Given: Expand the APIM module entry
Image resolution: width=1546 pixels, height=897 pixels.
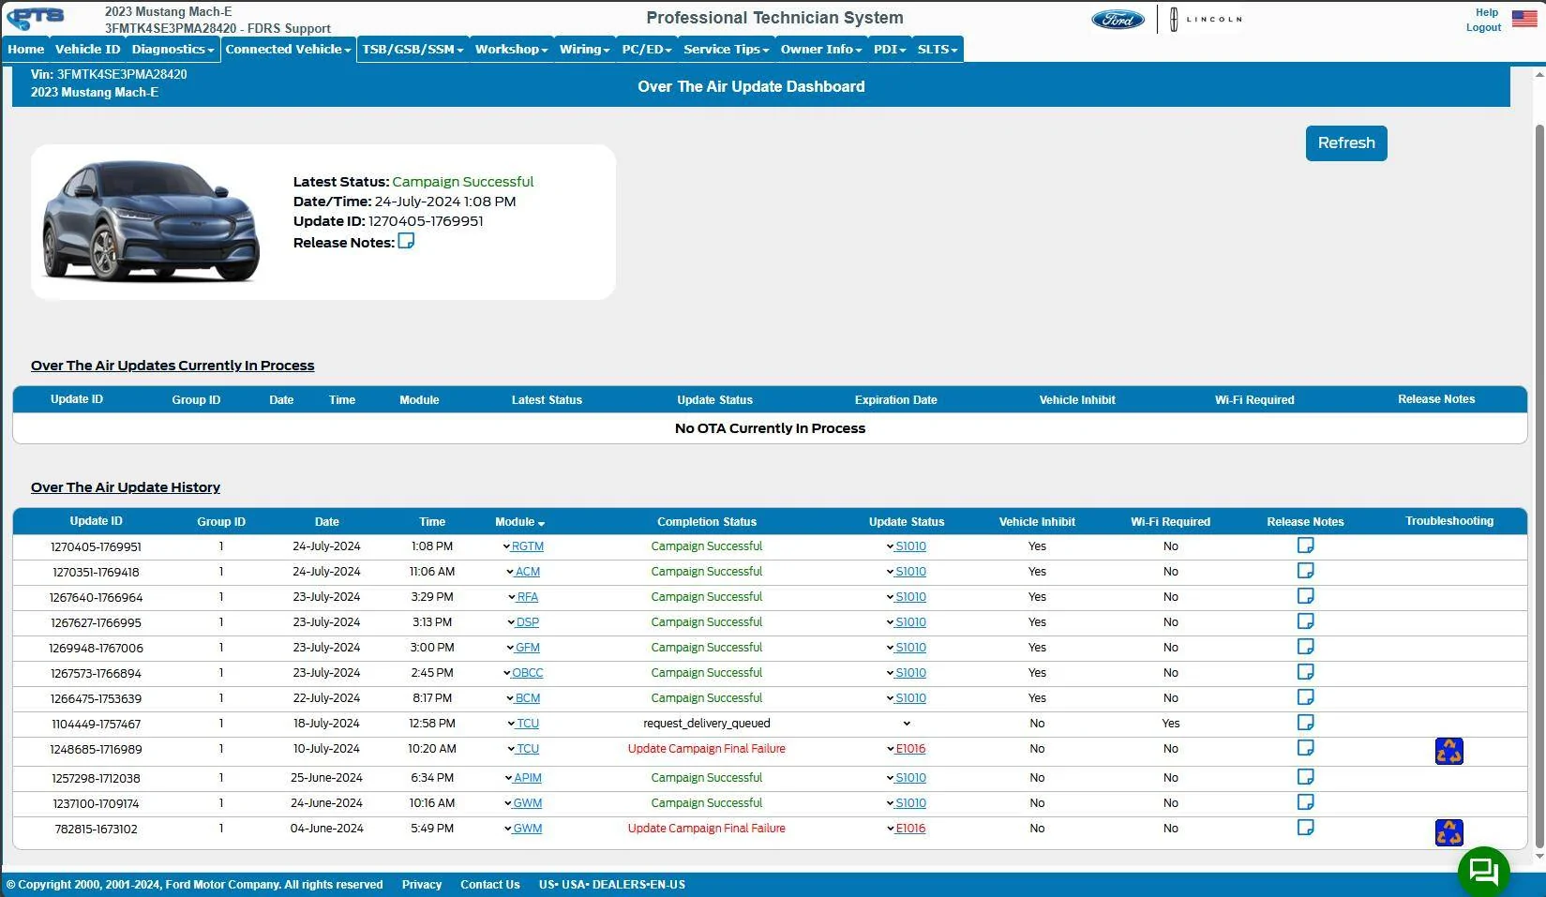Looking at the screenshot, I should (x=523, y=778).
